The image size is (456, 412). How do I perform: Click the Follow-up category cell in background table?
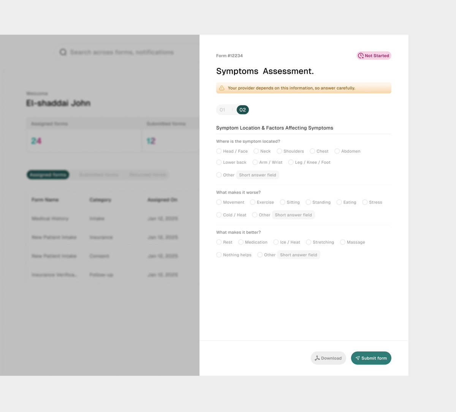101,275
